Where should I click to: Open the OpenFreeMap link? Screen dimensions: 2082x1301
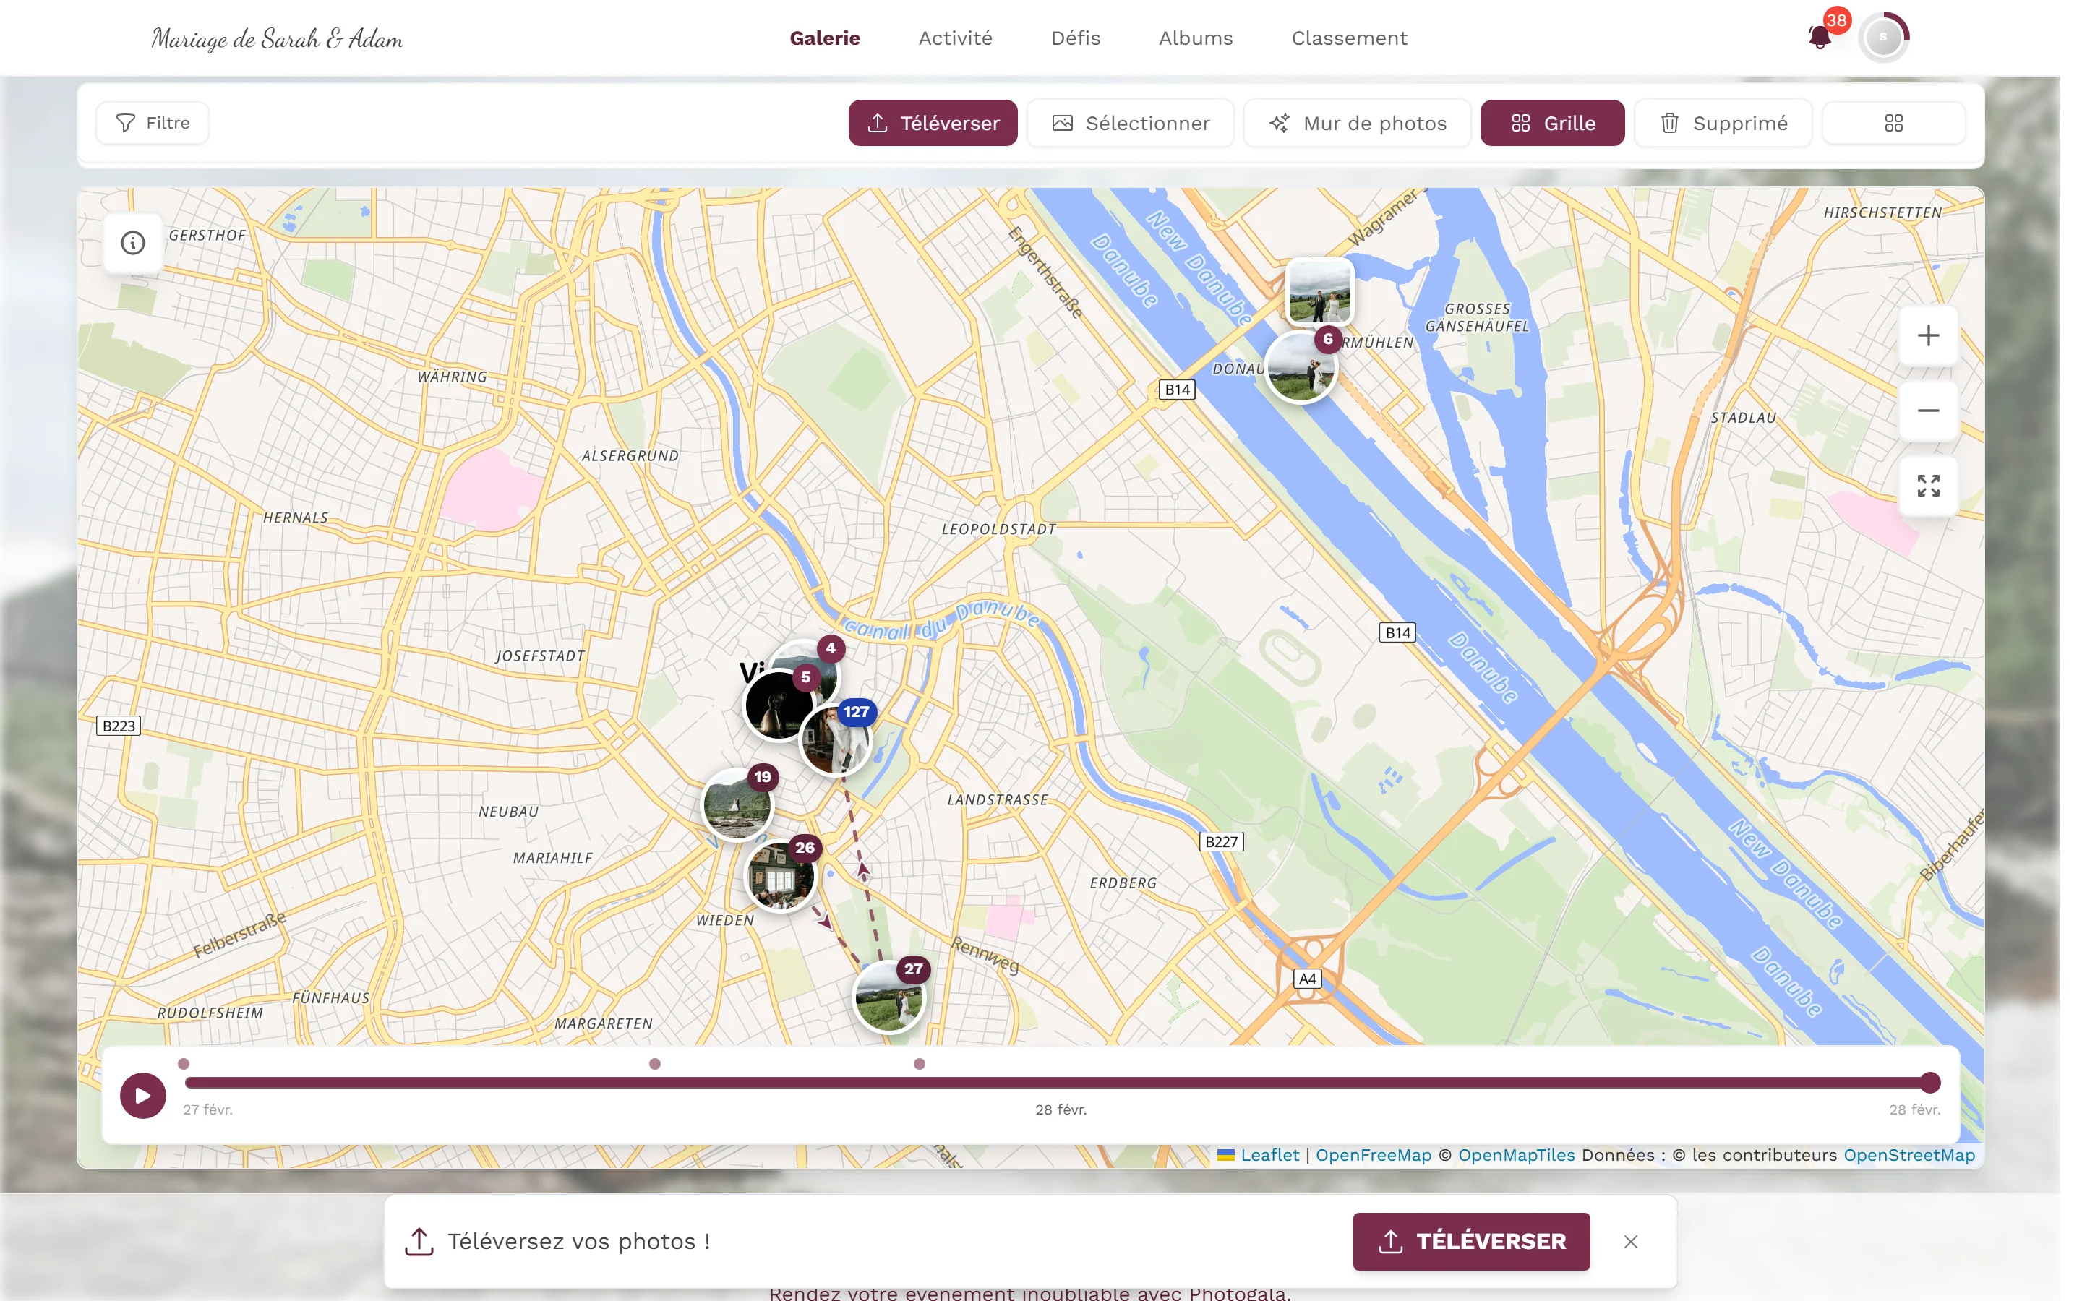[1373, 1155]
